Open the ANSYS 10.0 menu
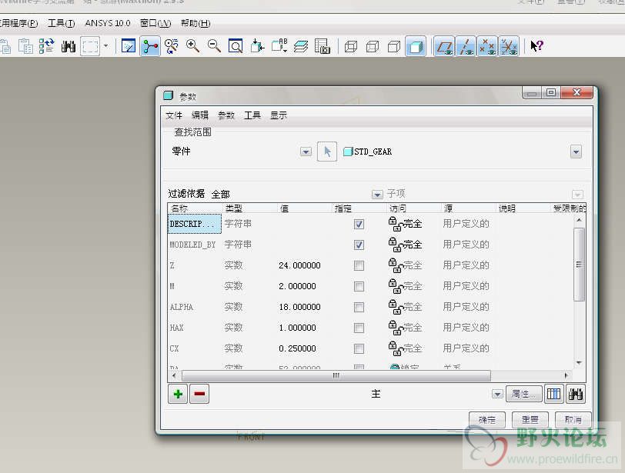Viewport: 625px width, 473px height. [108, 24]
